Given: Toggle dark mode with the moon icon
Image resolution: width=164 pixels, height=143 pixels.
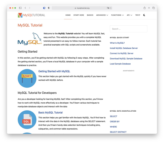Looking at the screenshot, I should [x=144, y=15].
